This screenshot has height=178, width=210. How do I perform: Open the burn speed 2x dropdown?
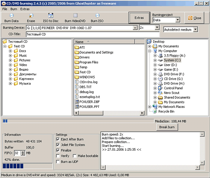[x=157, y=28]
